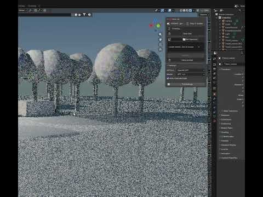263x197 pixels.
Task: Open the Global transform orientation dropdown
Action: click(x=22, y=10)
